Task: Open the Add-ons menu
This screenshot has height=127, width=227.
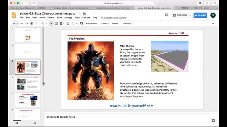Action: [x=86, y=18]
